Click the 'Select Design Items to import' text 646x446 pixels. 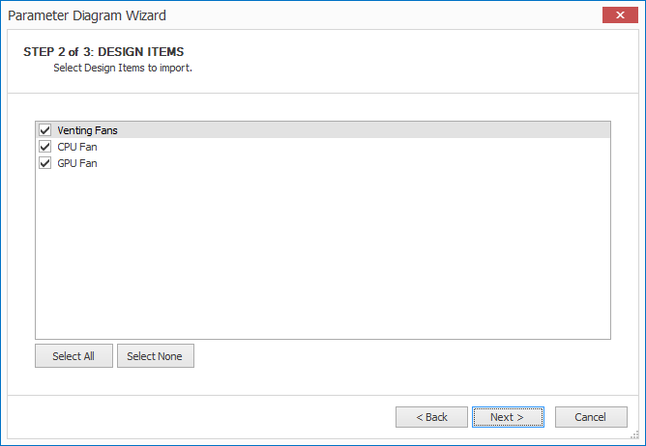[x=123, y=69]
